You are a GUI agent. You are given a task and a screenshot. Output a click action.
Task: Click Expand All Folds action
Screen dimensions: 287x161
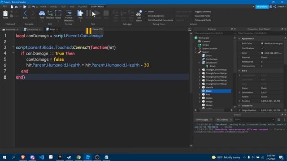point(202,16)
